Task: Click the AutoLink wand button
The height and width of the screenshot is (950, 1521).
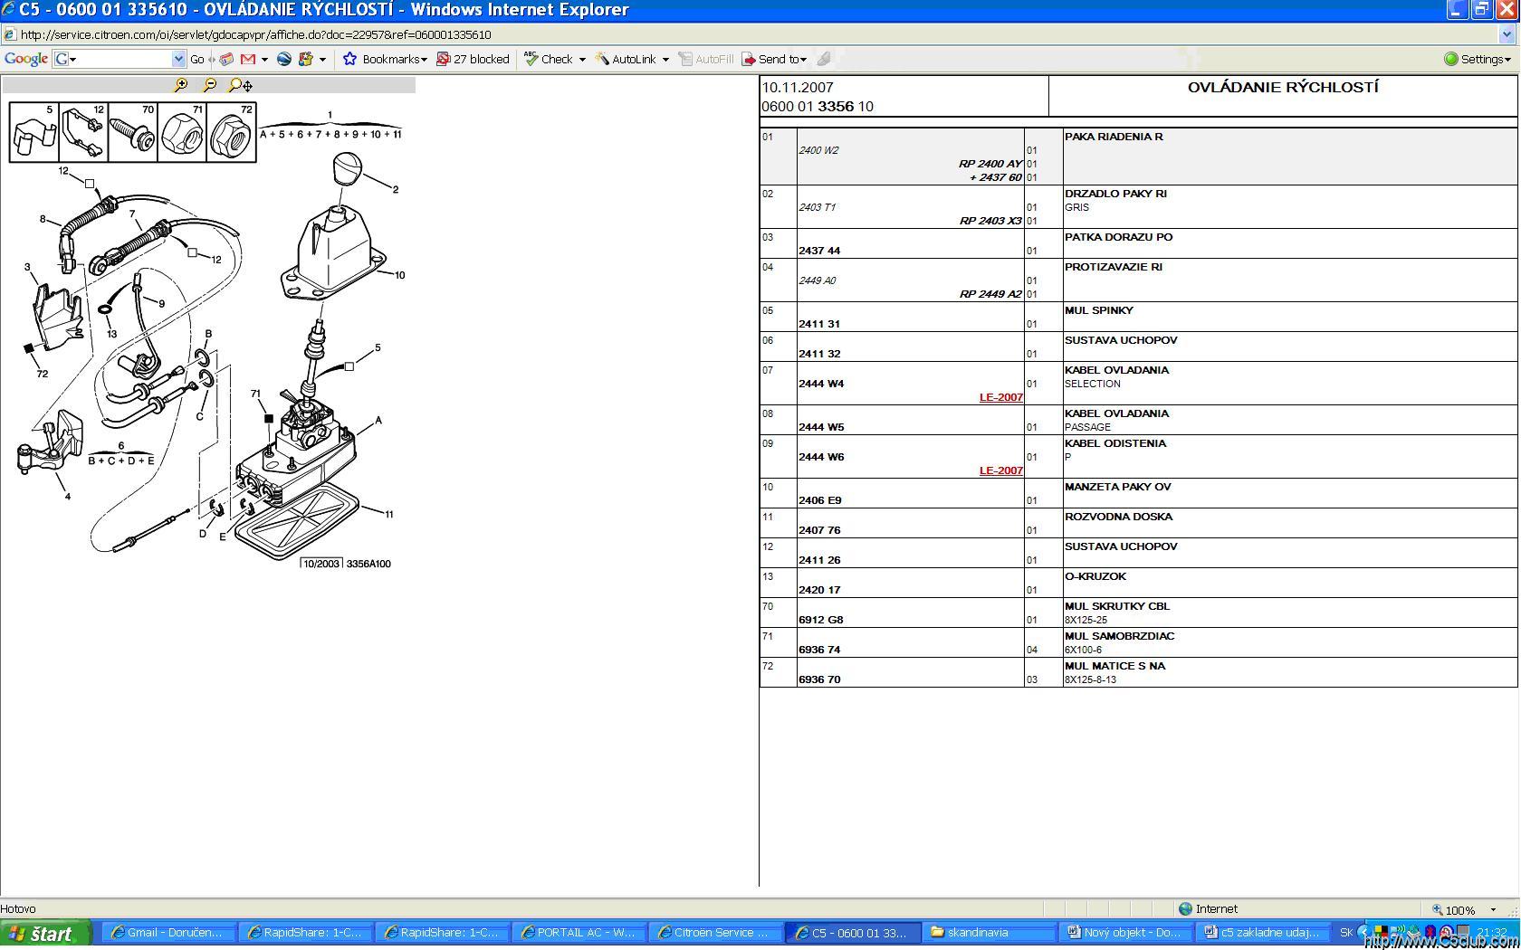Action: click(626, 59)
